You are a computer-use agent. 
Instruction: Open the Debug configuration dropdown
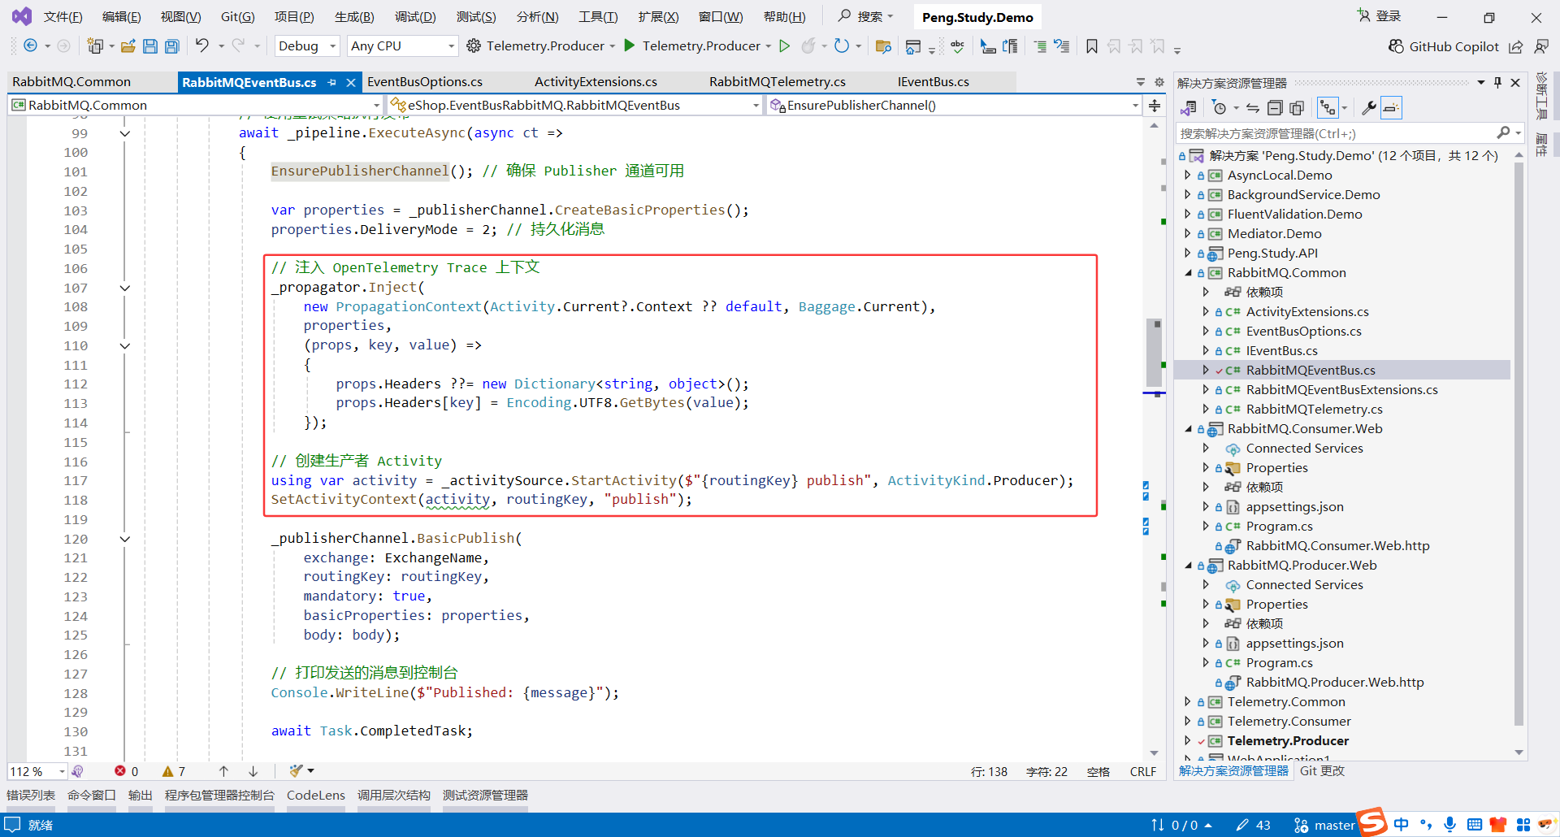pyautogui.click(x=307, y=46)
